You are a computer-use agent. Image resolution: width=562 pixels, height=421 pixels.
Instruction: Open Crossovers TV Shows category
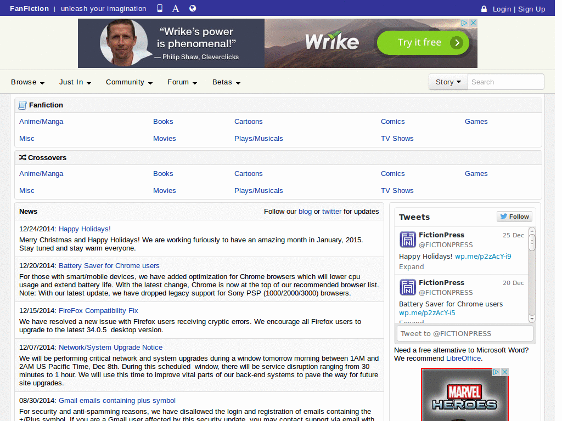coord(397,191)
